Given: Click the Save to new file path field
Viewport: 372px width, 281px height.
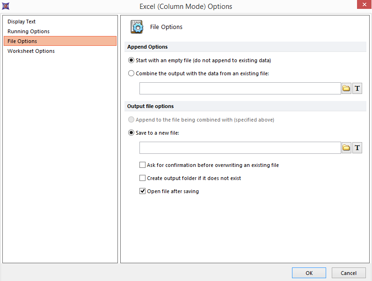Looking at the screenshot, I should click(x=240, y=148).
